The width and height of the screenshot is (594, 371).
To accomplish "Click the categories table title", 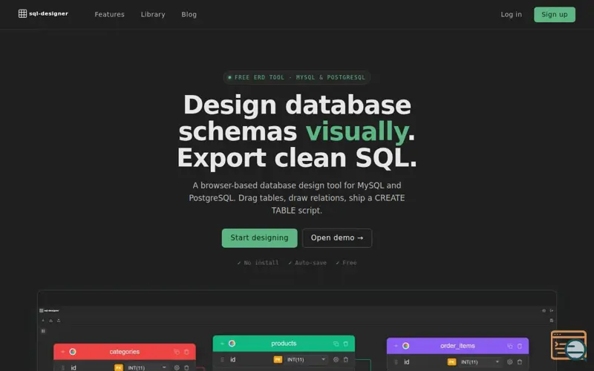I will [x=125, y=352].
